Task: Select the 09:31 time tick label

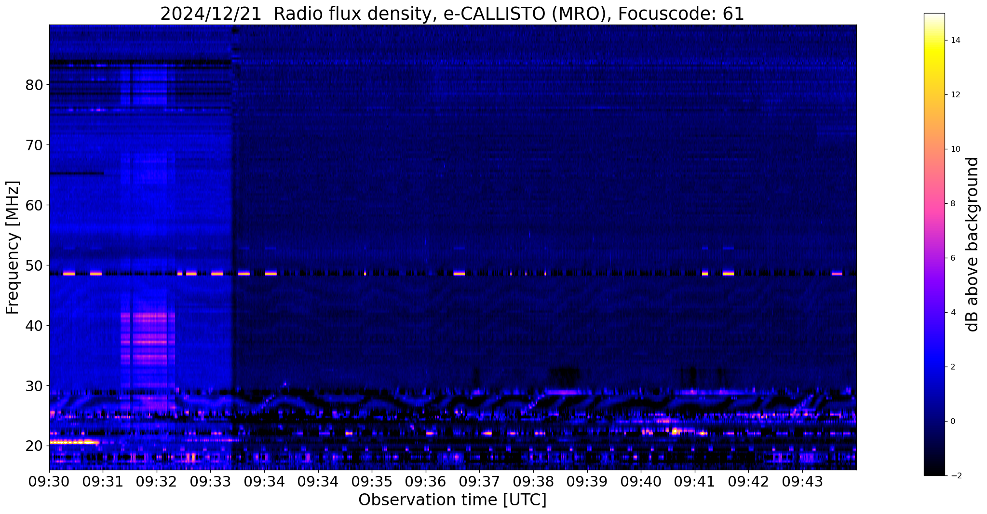Action: [x=103, y=481]
